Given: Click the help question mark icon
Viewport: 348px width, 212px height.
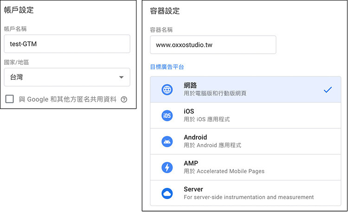Looking at the screenshot, I should [x=124, y=100].
